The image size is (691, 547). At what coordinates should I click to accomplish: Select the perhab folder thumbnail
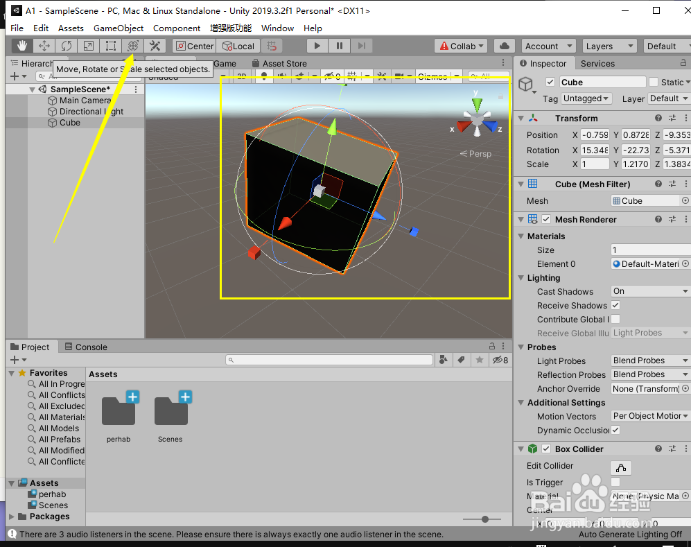[119, 410]
